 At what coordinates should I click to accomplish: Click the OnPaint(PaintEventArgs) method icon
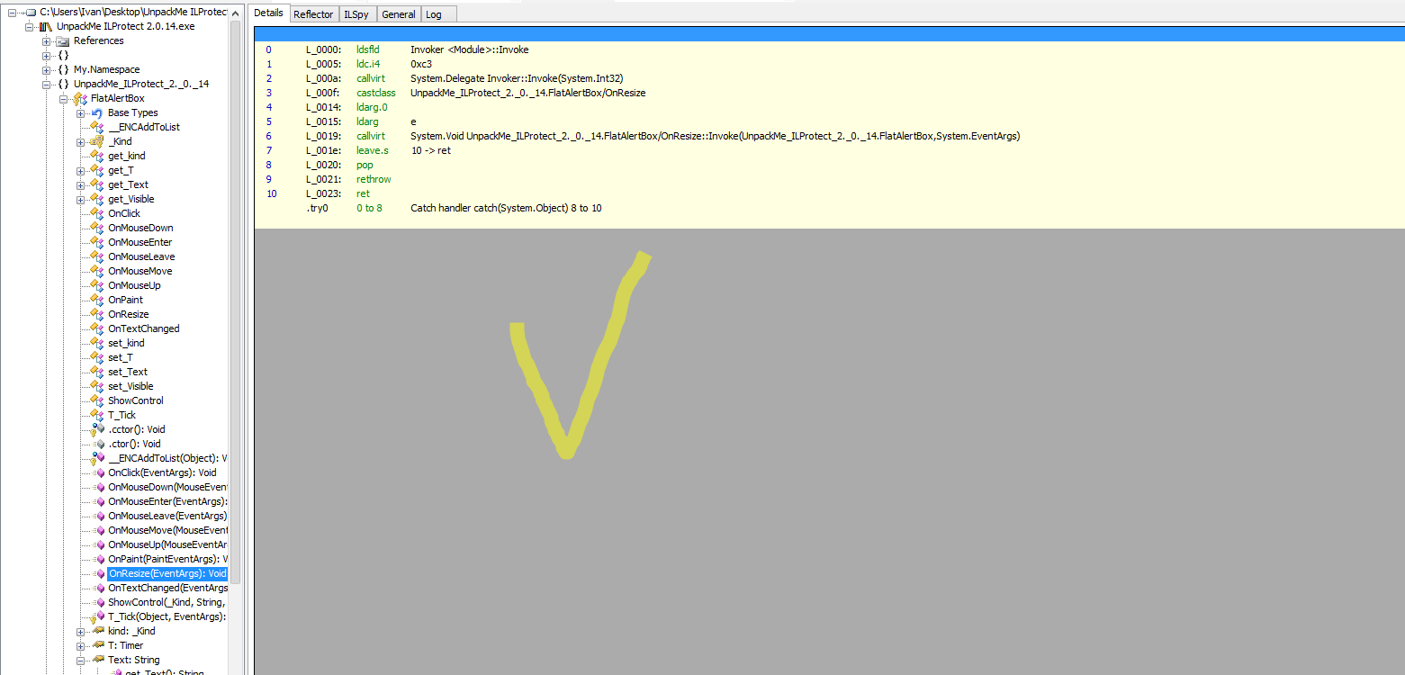click(x=99, y=559)
